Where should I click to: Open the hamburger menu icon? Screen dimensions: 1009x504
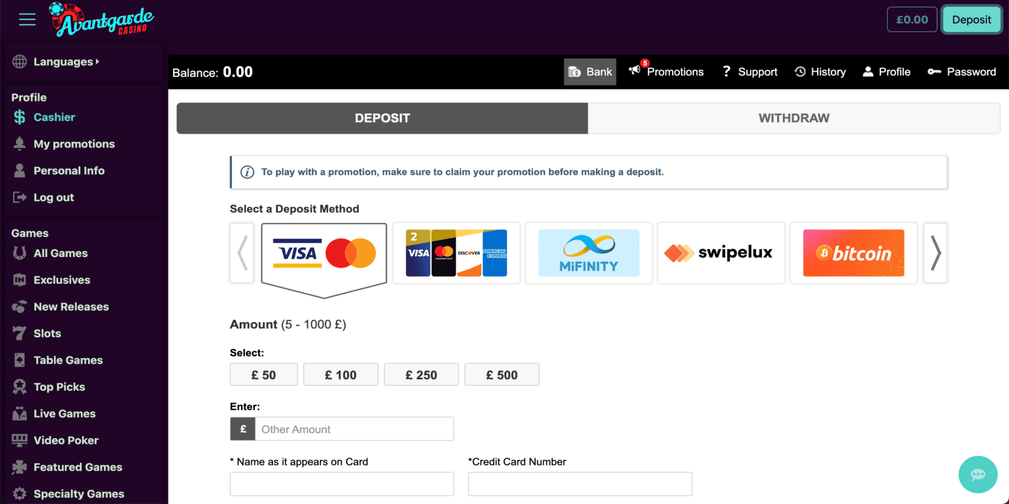point(27,20)
